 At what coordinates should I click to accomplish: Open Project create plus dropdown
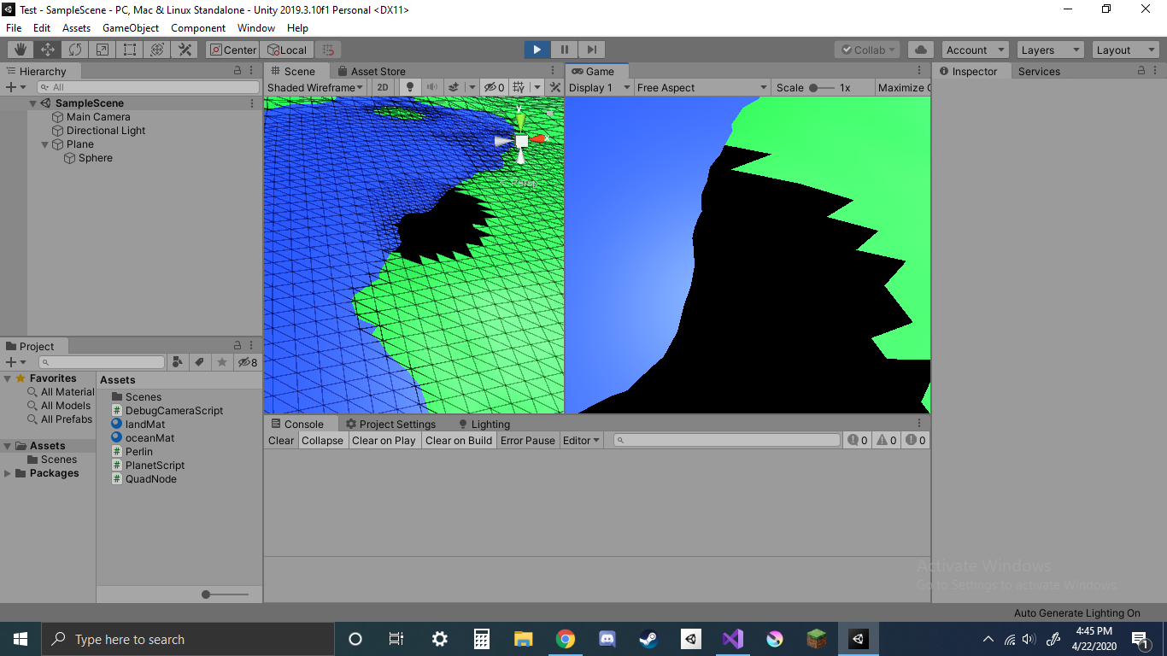coord(16,362)
